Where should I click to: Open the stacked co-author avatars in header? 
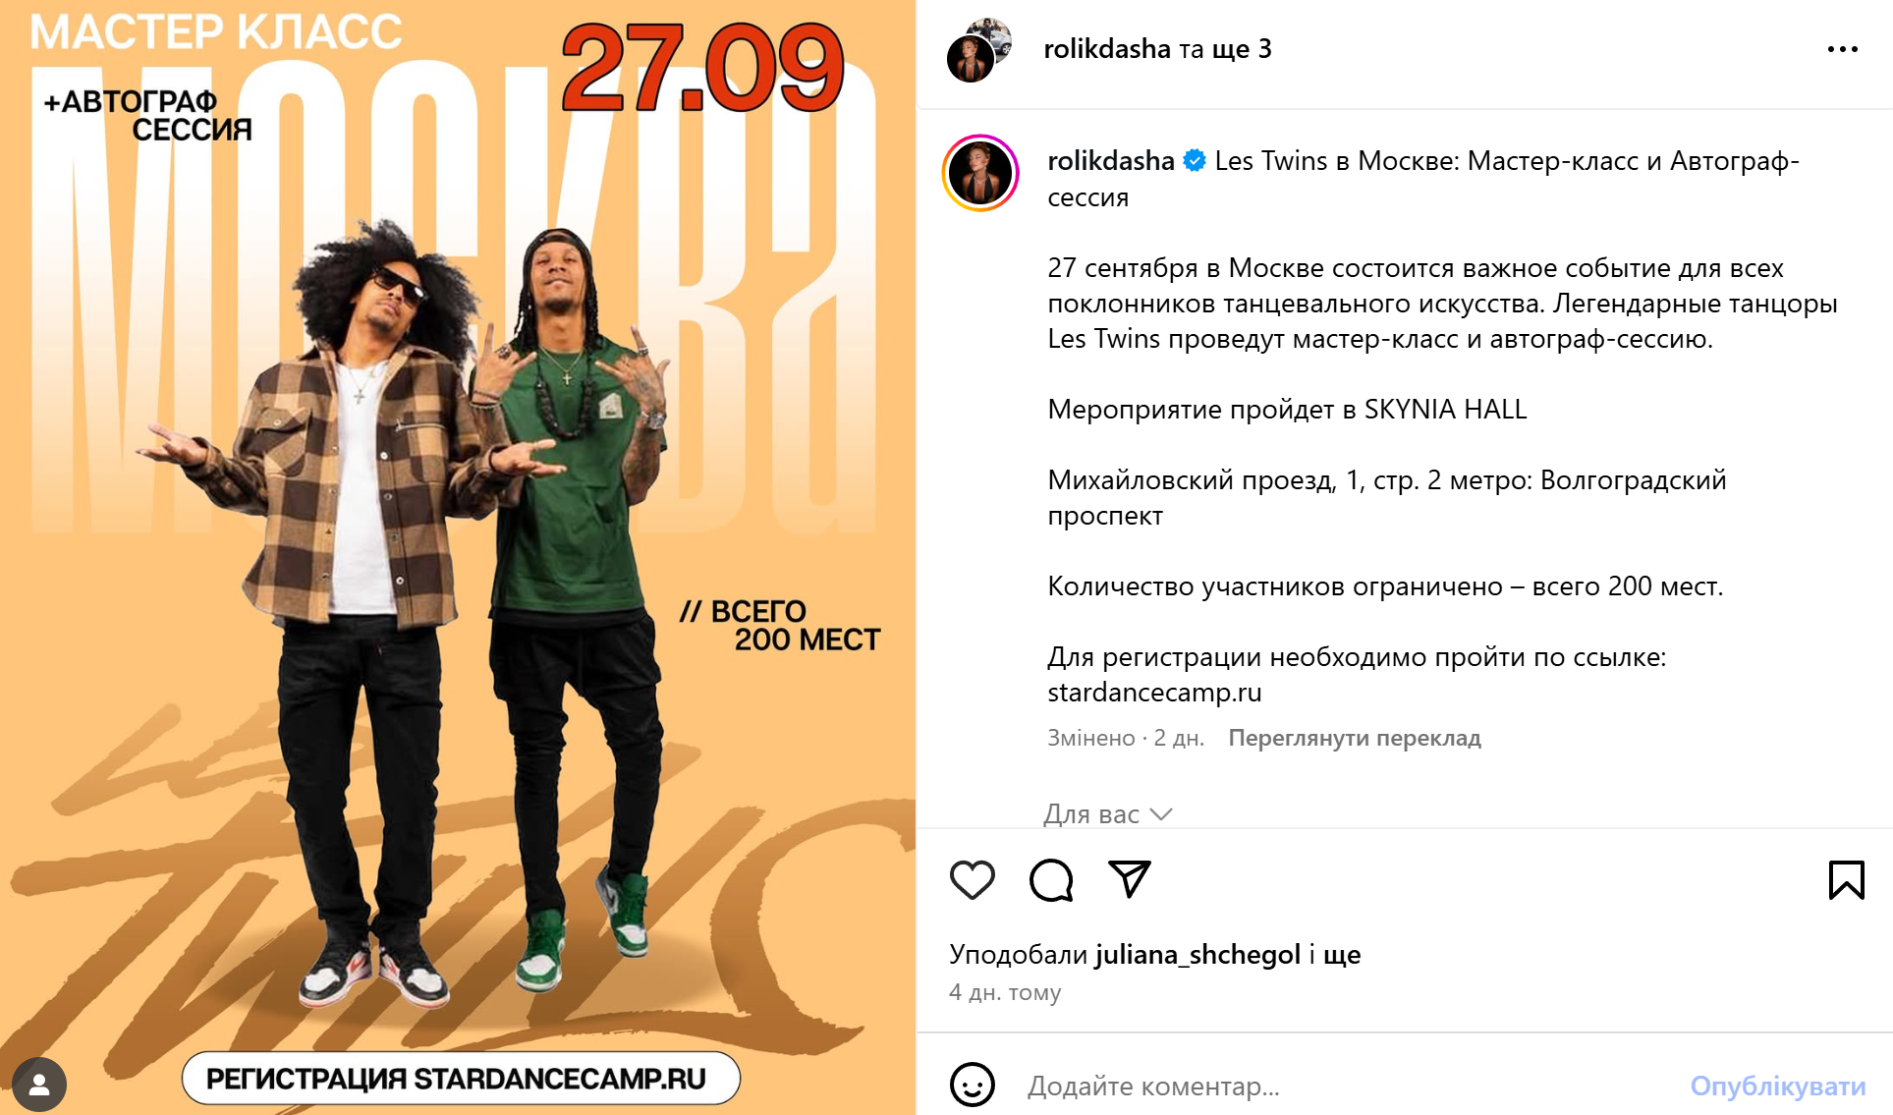tap(978, 50)
